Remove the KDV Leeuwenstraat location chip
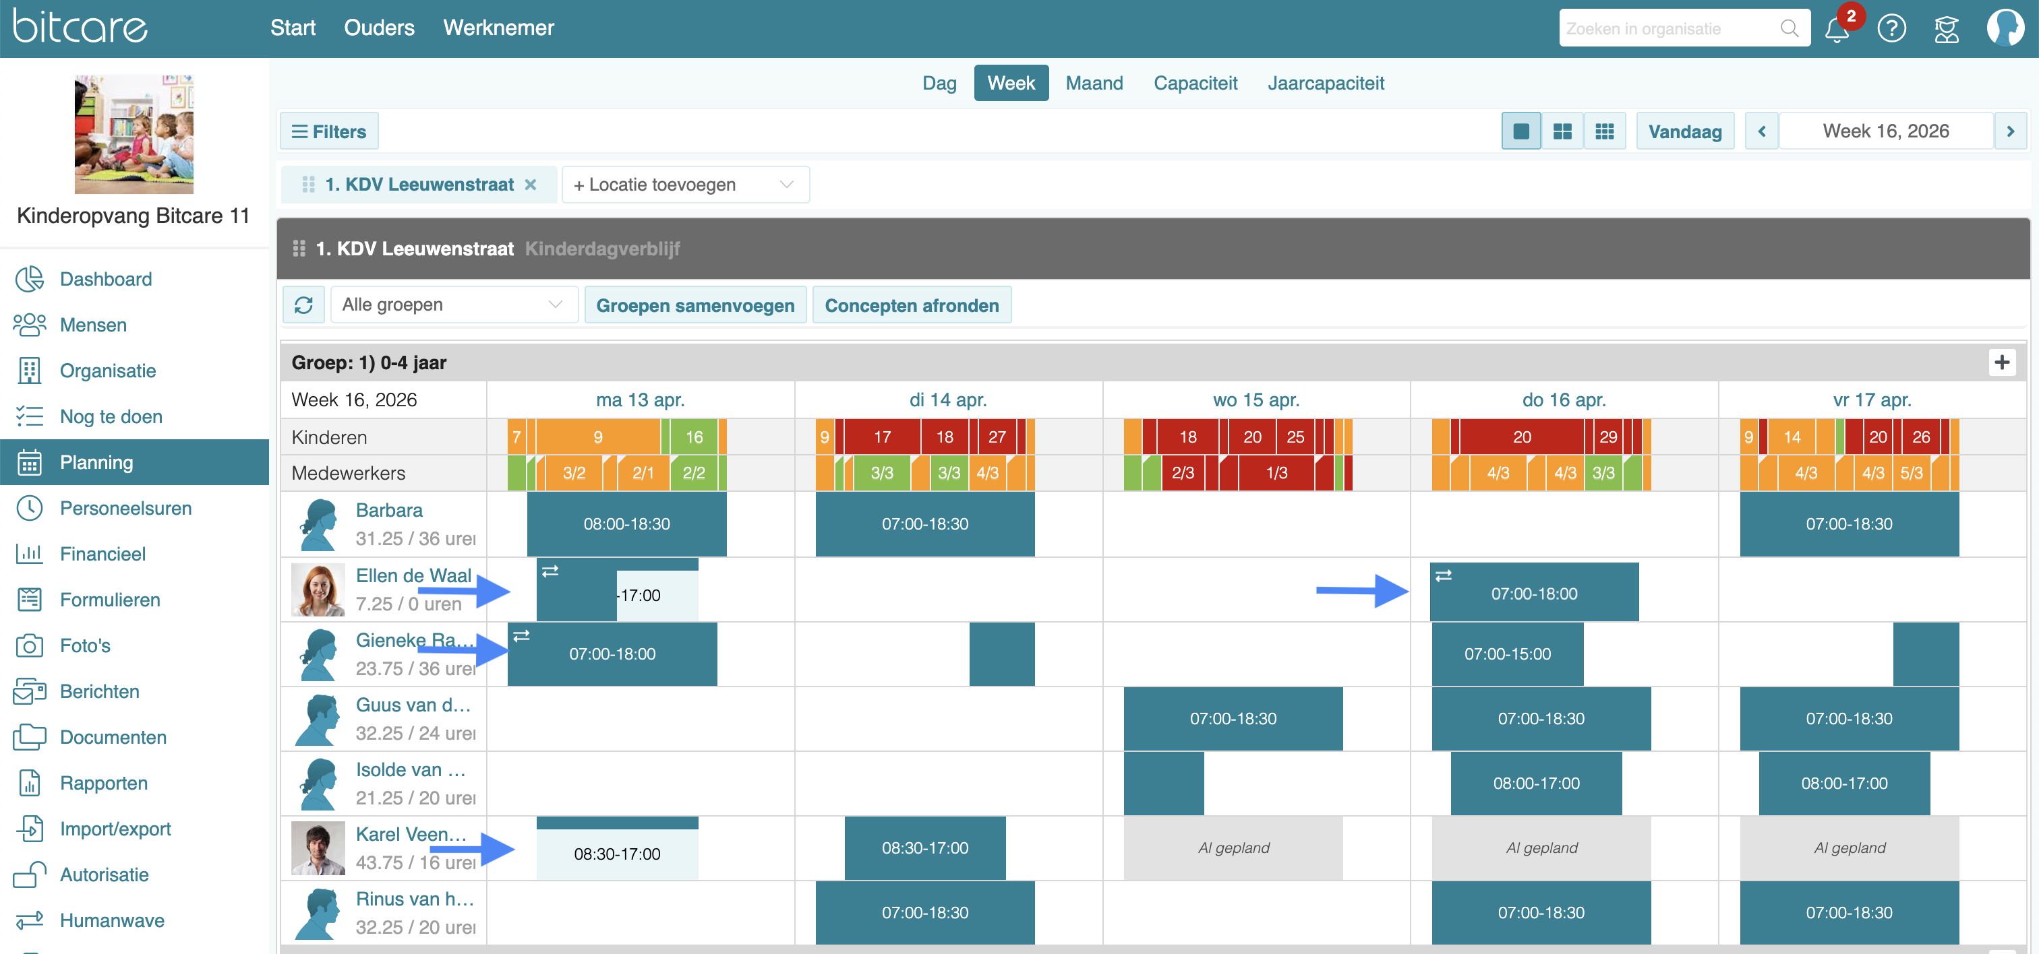 click(x=531, y=185)
